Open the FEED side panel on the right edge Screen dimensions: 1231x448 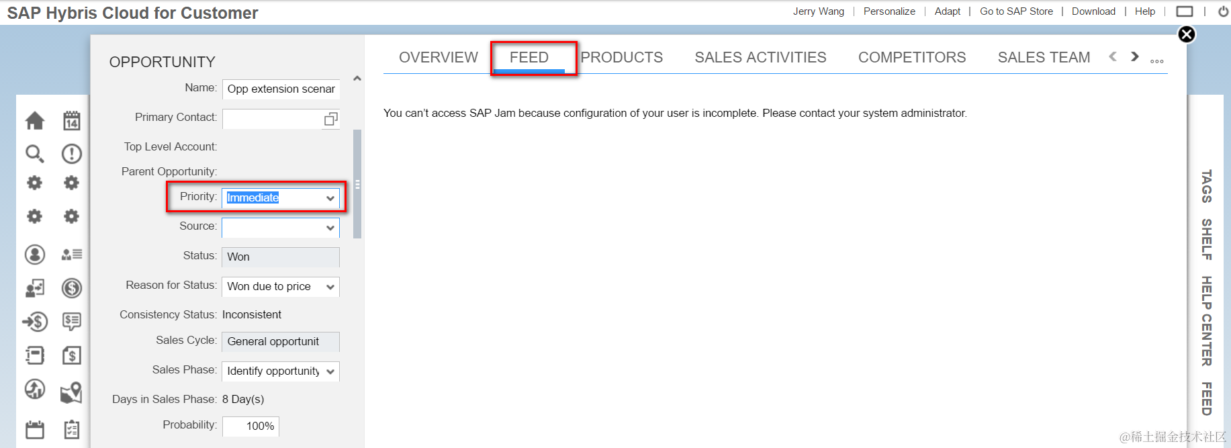[x=1207, y=399]
